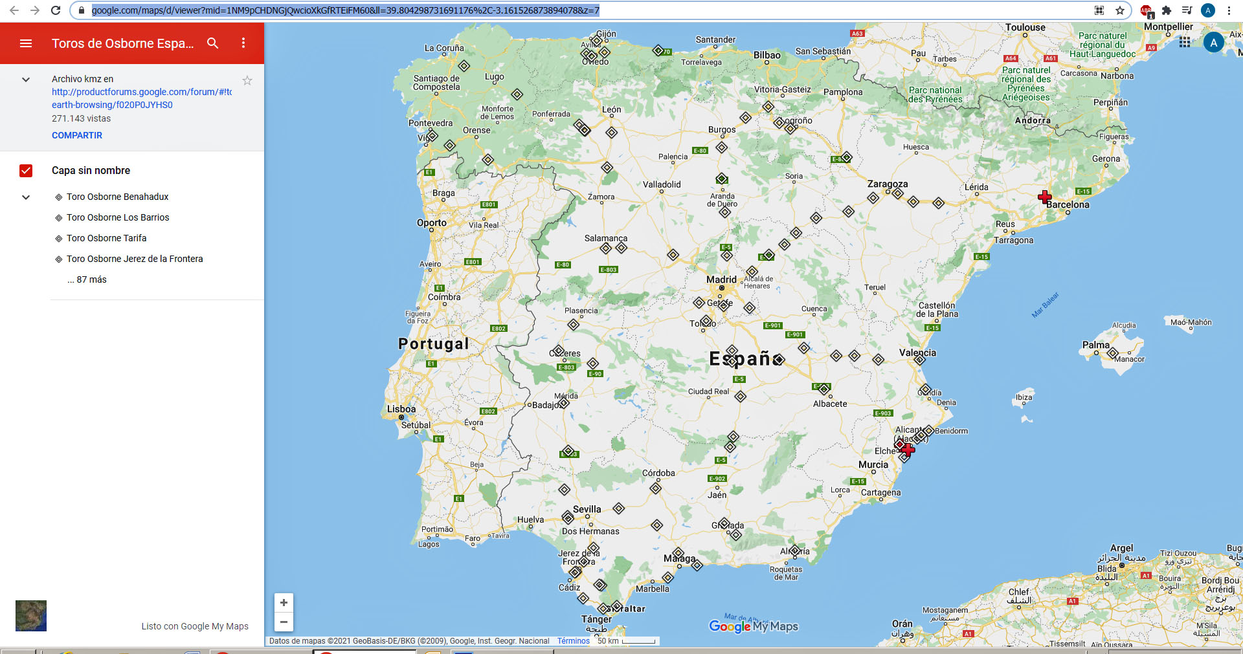Open the red ad blocker extension icon
Viewport: 1243px width, 654px height.
click(x=1147, y=11)
